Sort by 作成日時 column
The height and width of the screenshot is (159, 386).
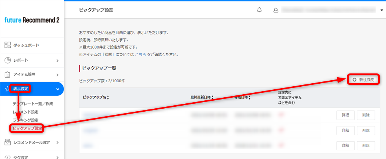pyautogui.click(x=243, y=97)
